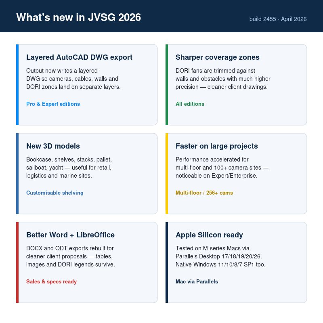This screenshot has height=323, width=323.
Task: Click the "Native Windows 11/10/8/7 SP1 too." line
Action: (220, 264)
